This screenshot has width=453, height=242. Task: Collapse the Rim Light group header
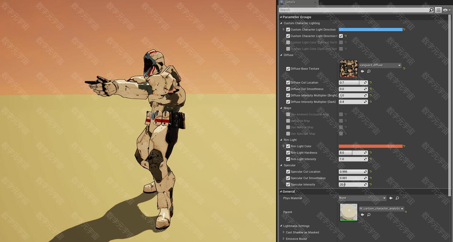coord(281,140)
